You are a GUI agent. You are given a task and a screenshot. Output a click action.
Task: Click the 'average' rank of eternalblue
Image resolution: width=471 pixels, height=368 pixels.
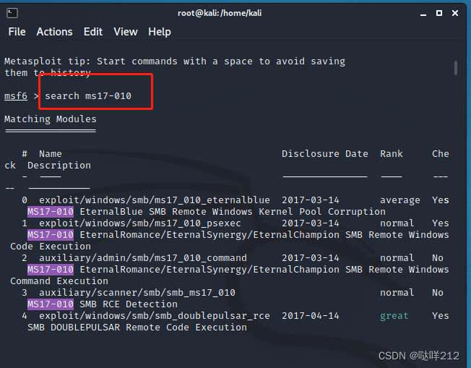pyautogui.click(x=399, y=200)
